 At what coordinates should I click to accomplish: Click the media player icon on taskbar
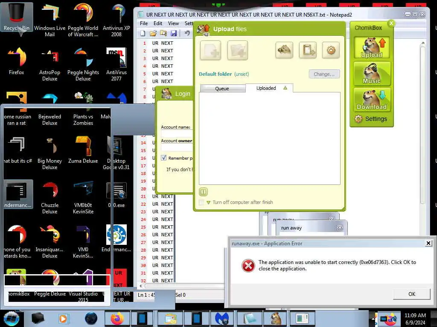point(63,318)
